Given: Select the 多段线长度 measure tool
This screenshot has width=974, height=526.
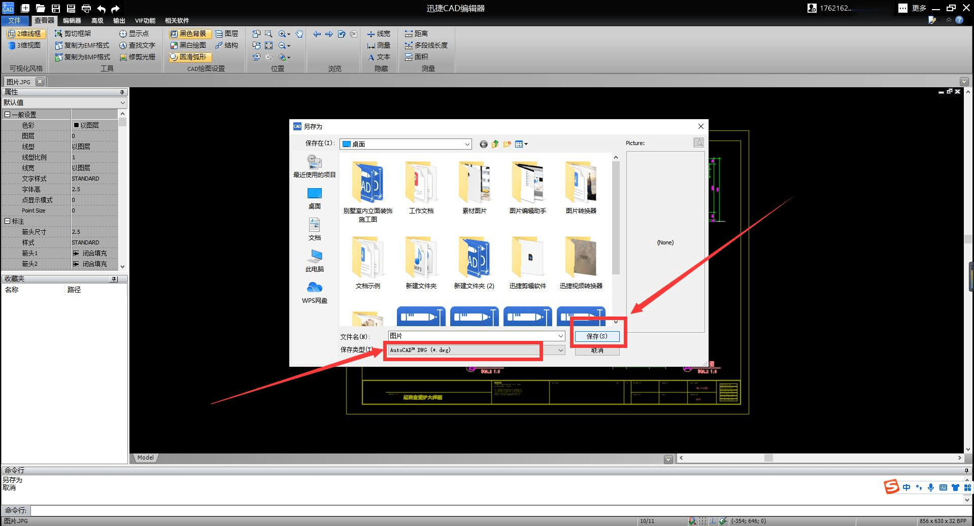Looking at the screenshot, I should coord(426,45).
